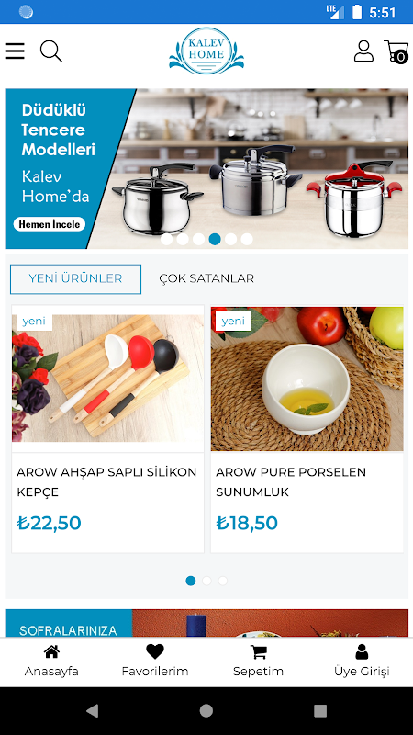Tap the Android back navigation button

93,711
